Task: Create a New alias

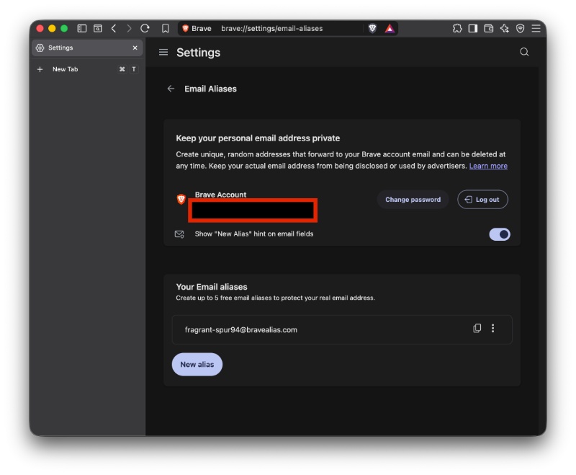Action: 197,364
